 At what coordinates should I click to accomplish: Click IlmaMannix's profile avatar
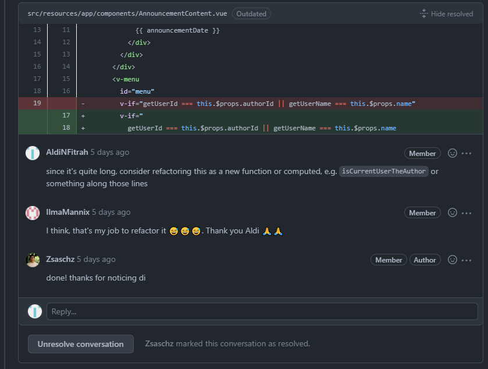pos(34,212)
